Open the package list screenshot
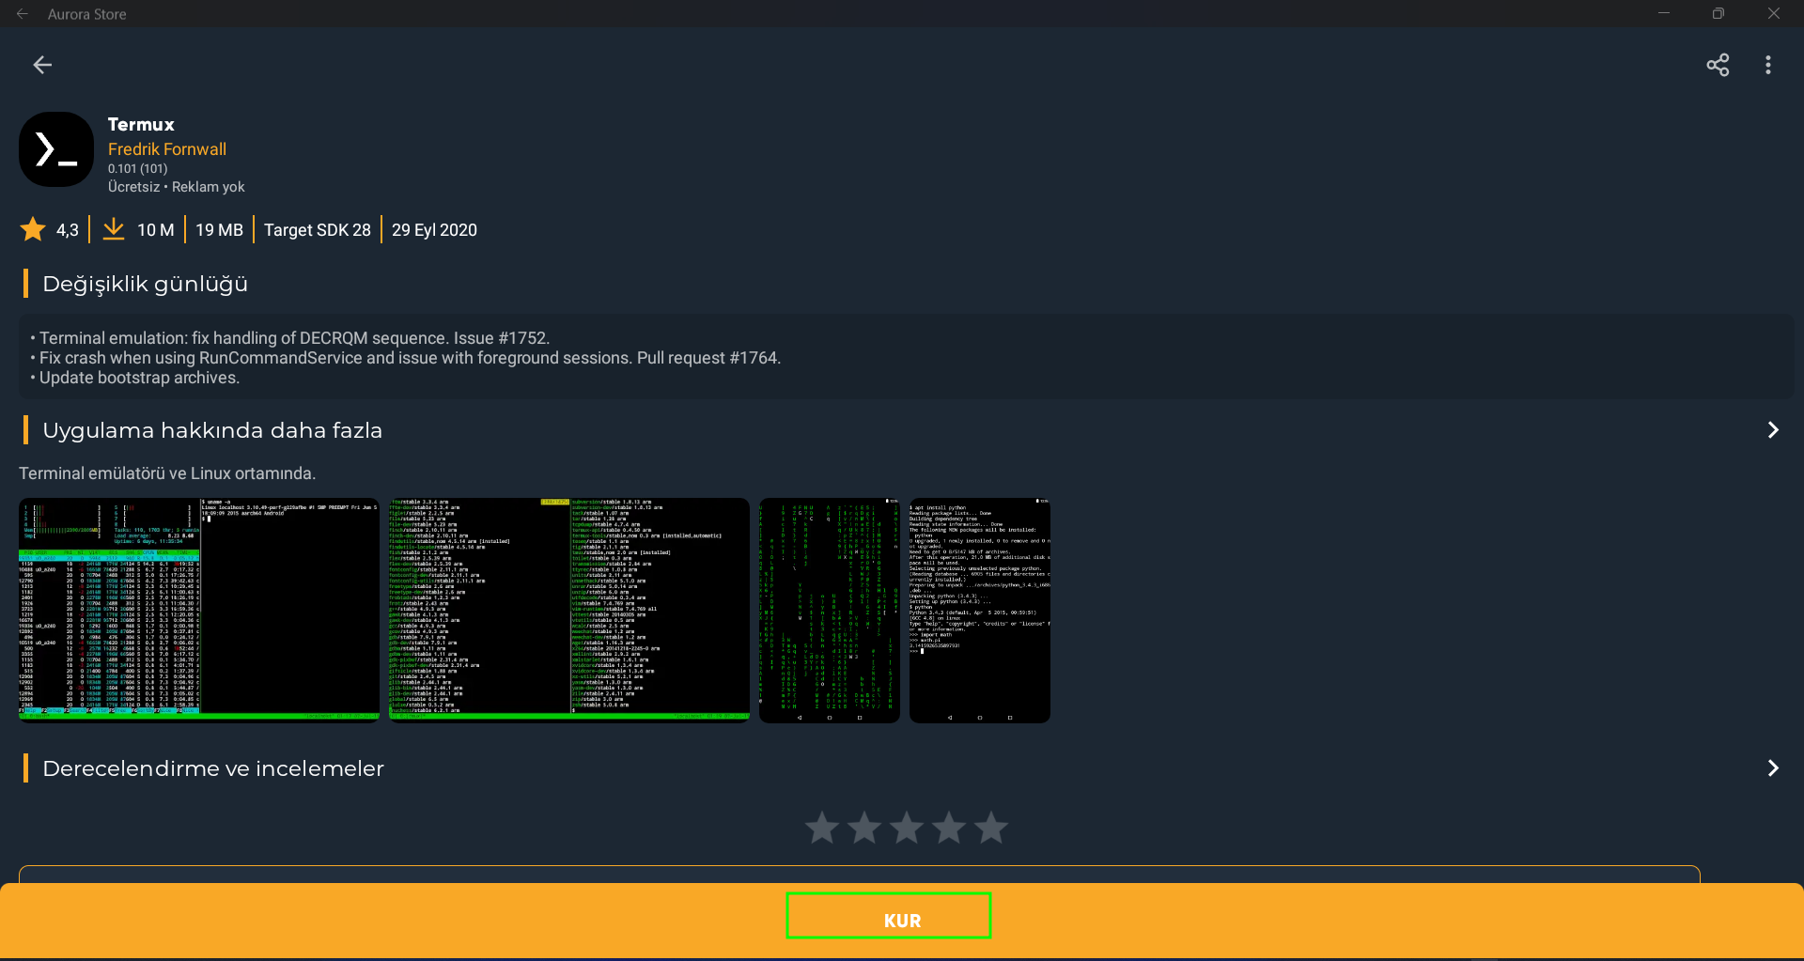 [569, 611]
